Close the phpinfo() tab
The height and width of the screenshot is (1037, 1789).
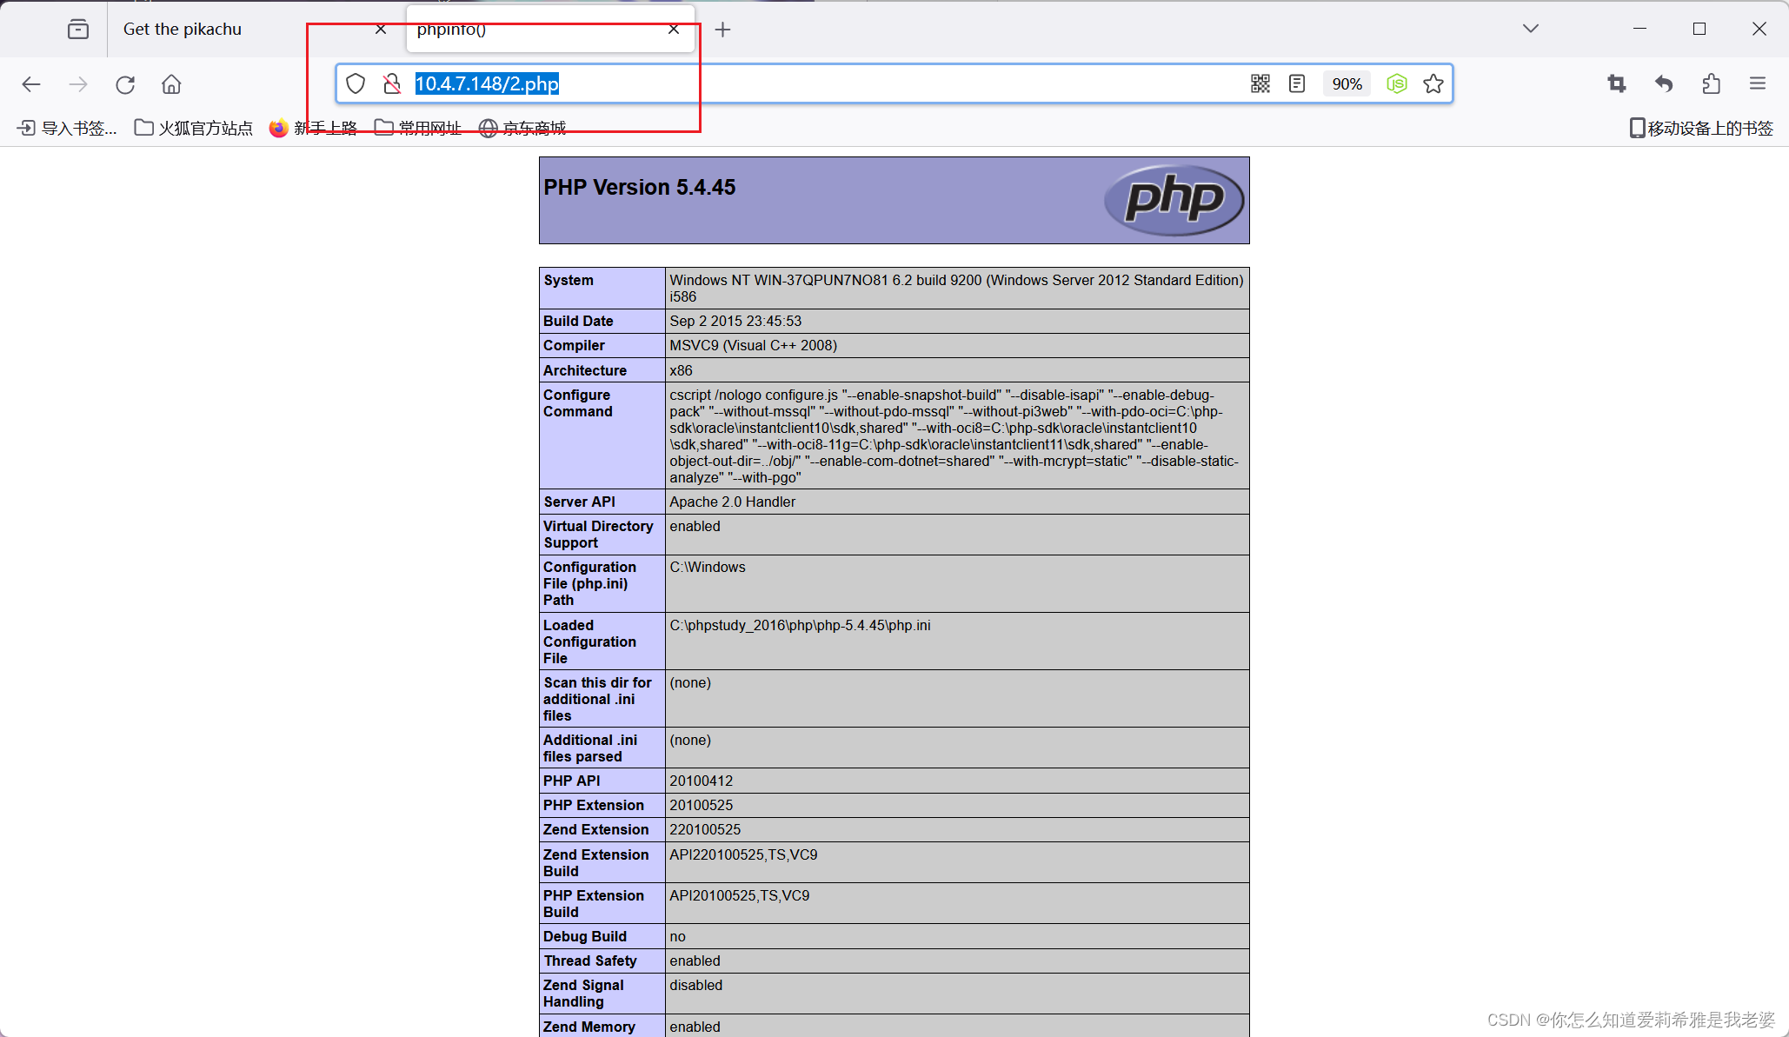click(674, 29)
